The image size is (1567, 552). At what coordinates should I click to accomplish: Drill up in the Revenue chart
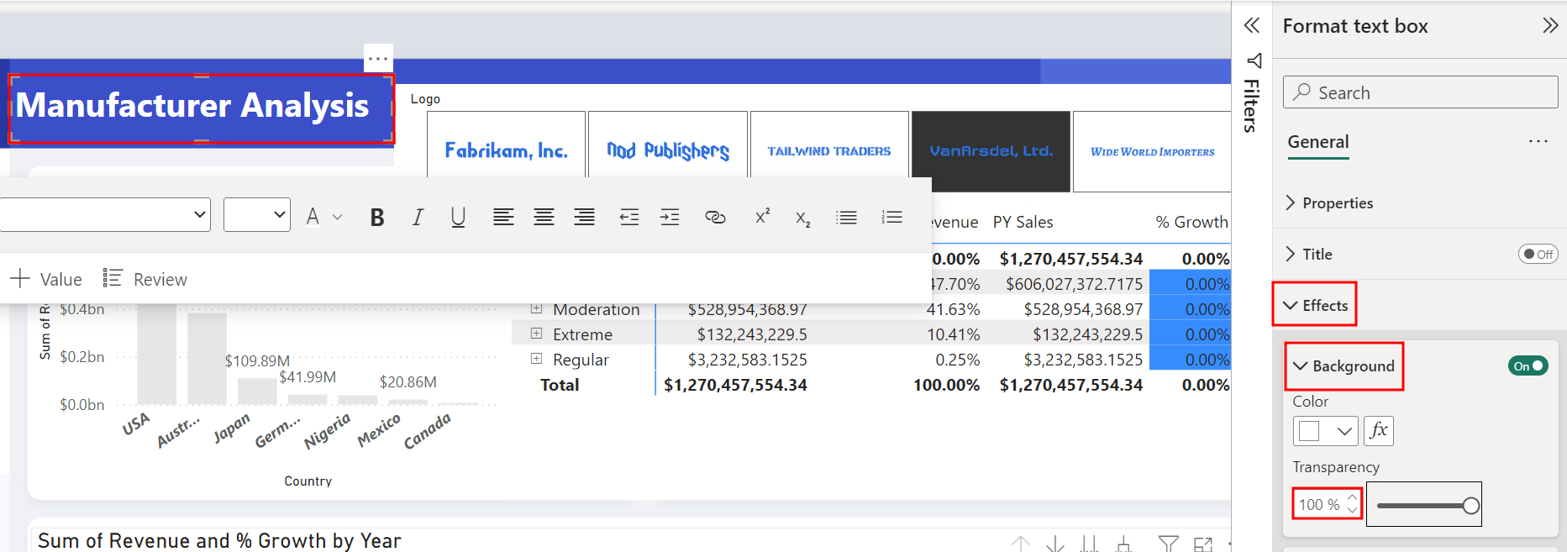point(1020,544)
